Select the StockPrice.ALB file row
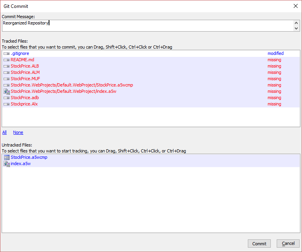This screenshot has width=302, height=252. click(151, 66)
